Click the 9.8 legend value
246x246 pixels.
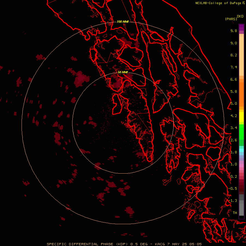(234, 31)
